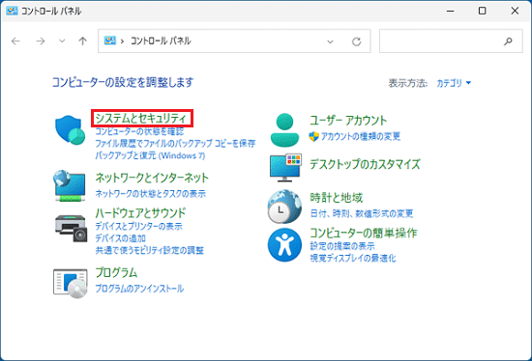Click the Hardware and Sound printer icon
This screenshot has width=532, height=361.
[x=71, y=228]
